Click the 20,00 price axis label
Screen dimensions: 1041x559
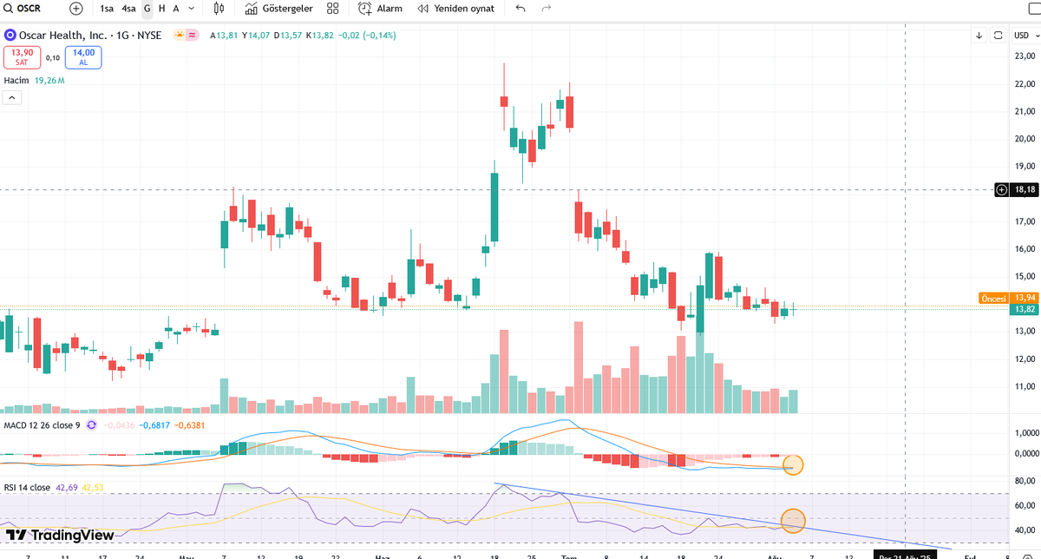point(1025,139)
